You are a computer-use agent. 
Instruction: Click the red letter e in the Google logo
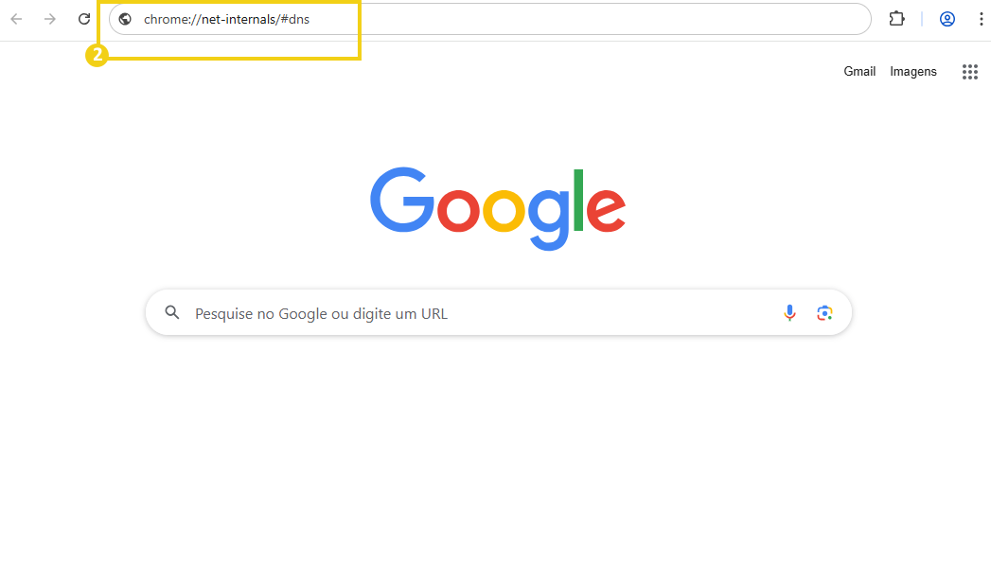(606, 210)
